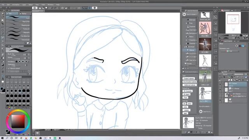
Task: Filter by Additional material tag
Action: pyautogui.click(x=189, y=85)
